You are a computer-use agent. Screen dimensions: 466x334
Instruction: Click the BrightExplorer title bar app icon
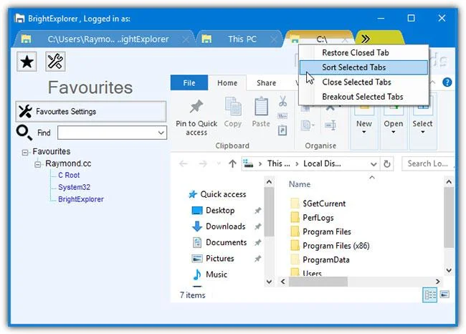pyautogui.click(x=19, y=19)
